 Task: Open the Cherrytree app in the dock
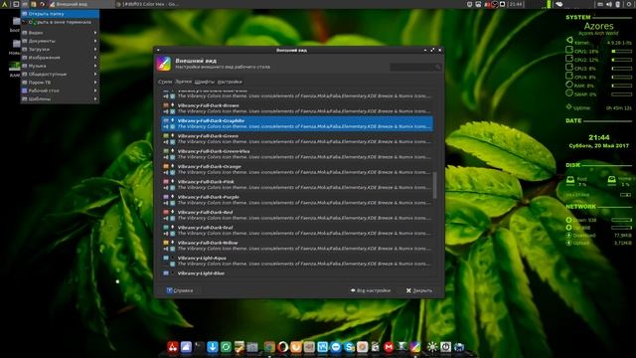tap(172, 347)
